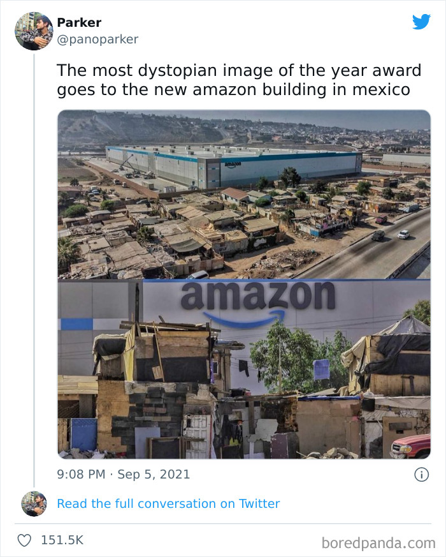Click the red truck in lower photo
446x557 pixels.
click(x=410, y=447)
